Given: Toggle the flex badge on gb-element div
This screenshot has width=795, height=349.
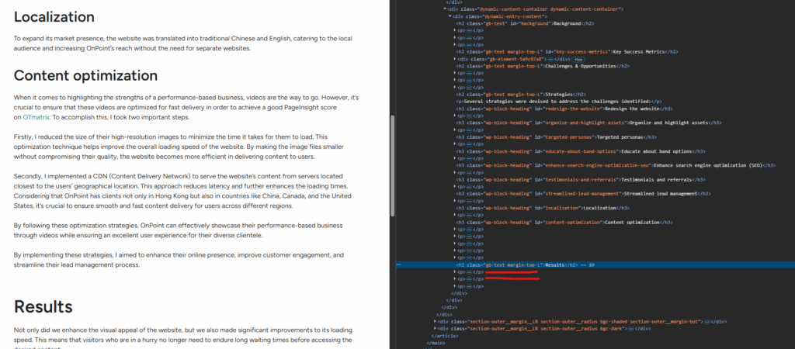Looking at the screenshot, I should coord(578,59).
